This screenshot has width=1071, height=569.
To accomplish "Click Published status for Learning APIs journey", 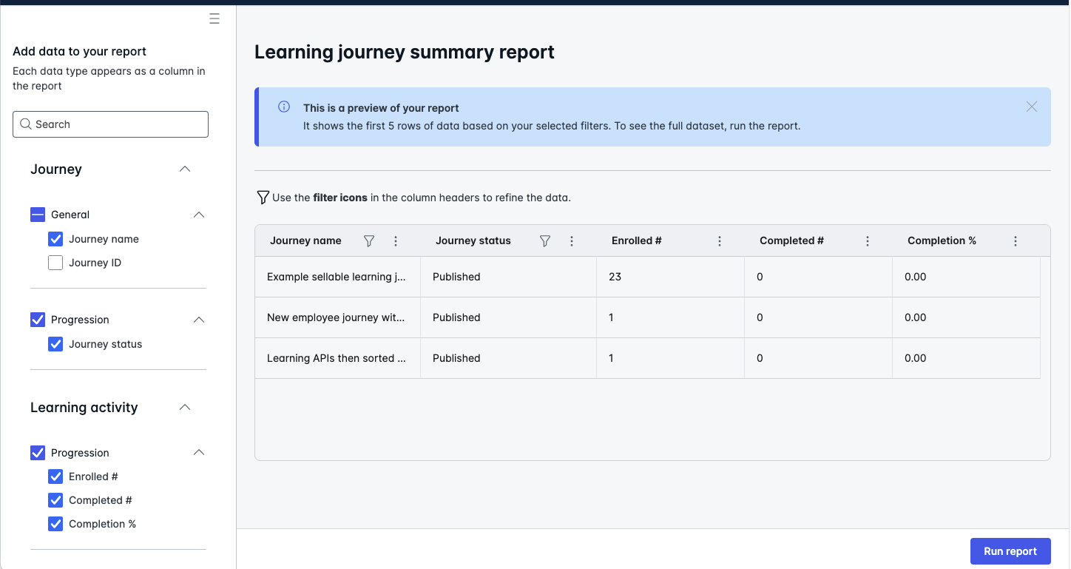I will (x=456, y=358).
